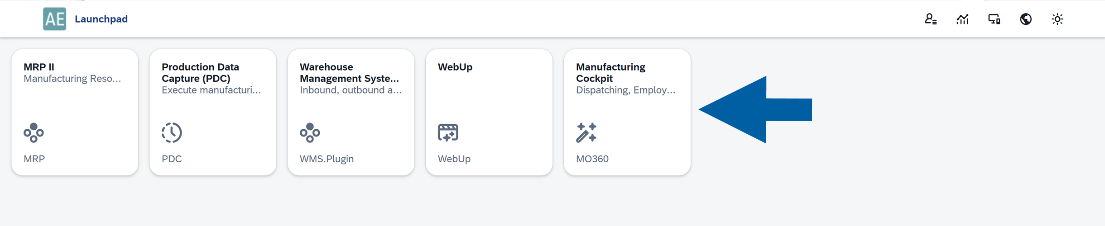Viewport: 1105px width, 226px height.
Task: Click the AE logo in the header
Action: click(54, 19)
